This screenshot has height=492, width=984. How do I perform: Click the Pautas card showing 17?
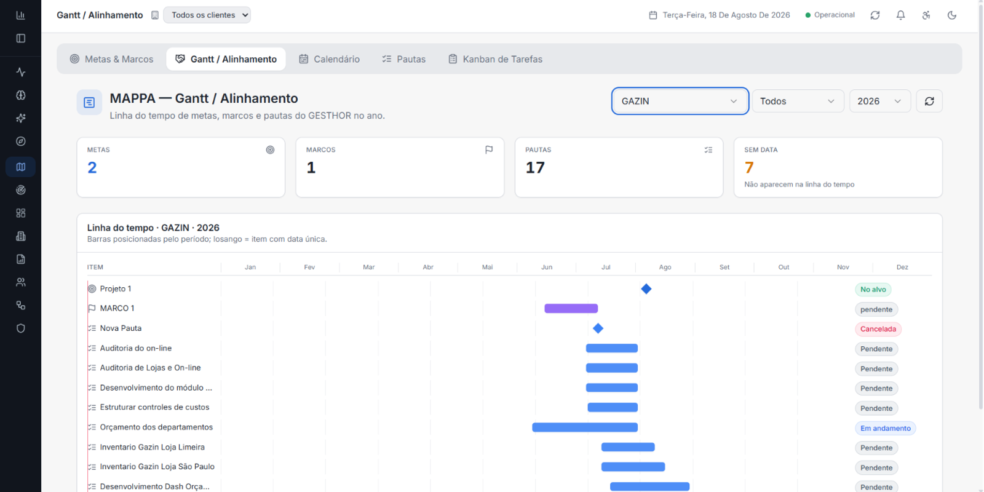pyautogui.click(x=619, y=167)
